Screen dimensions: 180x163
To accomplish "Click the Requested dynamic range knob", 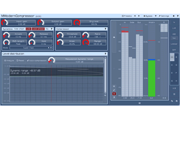I will 51,60.
